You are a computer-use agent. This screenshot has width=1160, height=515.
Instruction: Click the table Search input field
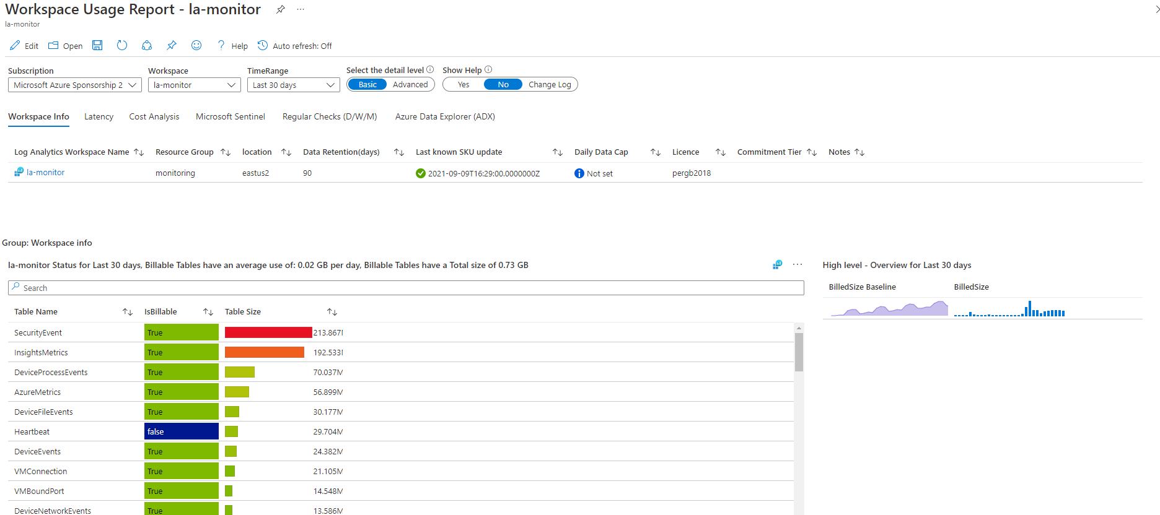[x=406, y=288]
